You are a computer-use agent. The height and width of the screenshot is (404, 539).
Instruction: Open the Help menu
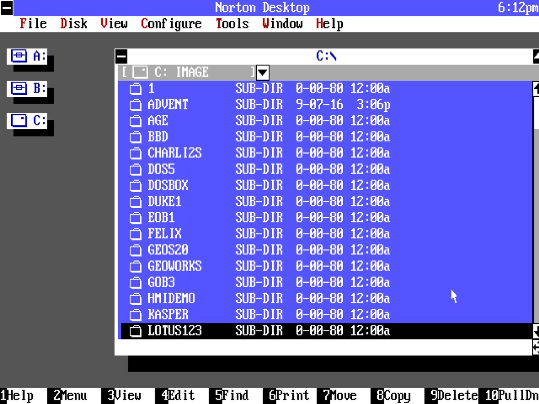(330, 24)
